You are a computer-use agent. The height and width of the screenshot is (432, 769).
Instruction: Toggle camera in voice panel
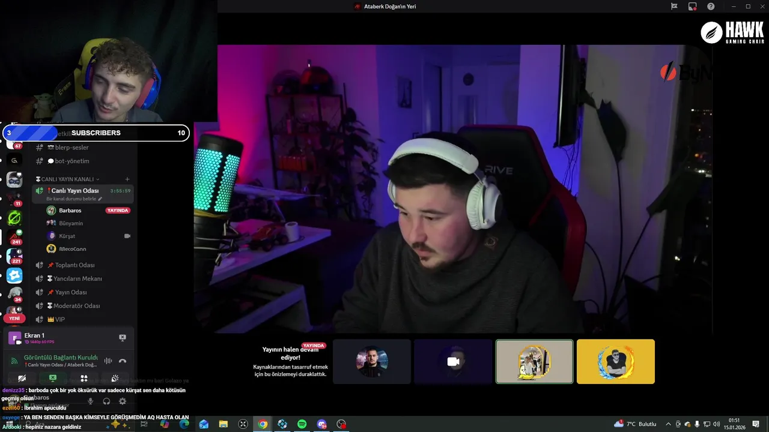[x=22, y=379]
